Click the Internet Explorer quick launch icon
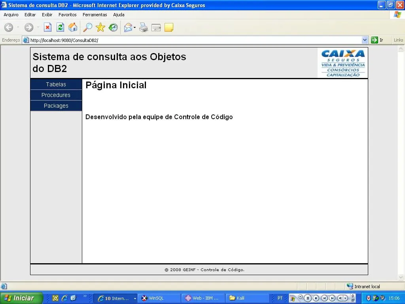The height and width of the screenshot is (304, 405). click(64, 298)
